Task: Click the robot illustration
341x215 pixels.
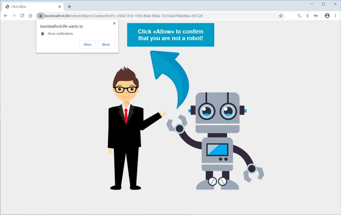Action: [x=216, y=141]
